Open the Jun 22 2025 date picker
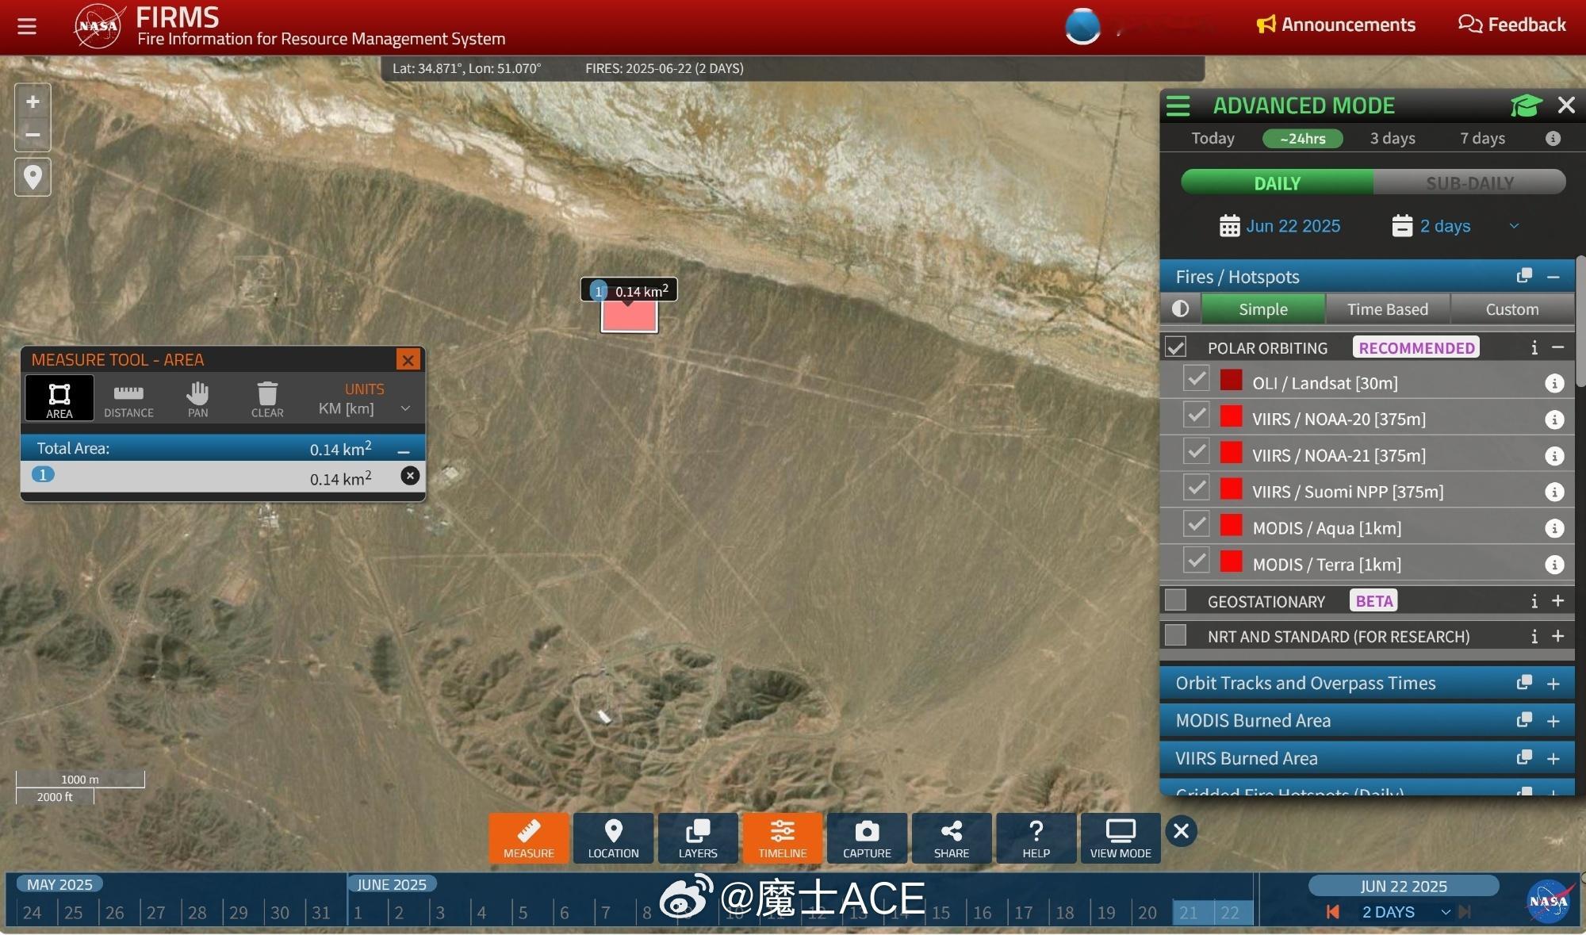The height and width of the screenshot is (935, 1586). tap(1280, 226)
